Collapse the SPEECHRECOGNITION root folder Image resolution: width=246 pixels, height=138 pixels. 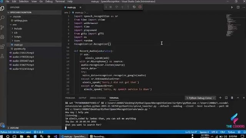(8, 12)
